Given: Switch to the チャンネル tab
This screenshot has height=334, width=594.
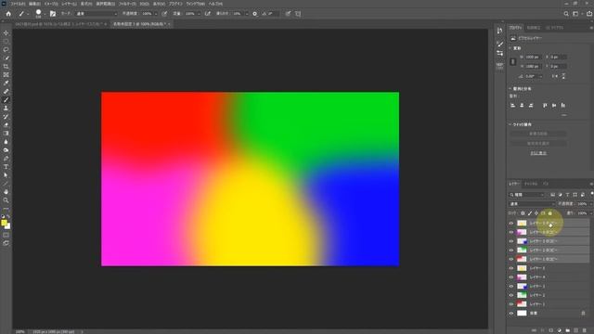Looking at the screenshot, I should click(x=531, y=184).
